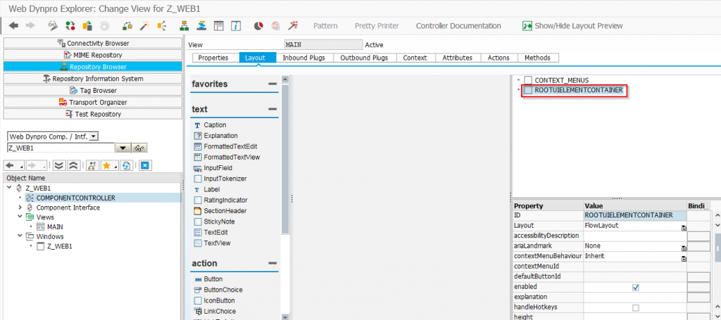Select COMPONENTCONTROLLER in the object tree
721x320 pixels.
click(x=76, y=198)
